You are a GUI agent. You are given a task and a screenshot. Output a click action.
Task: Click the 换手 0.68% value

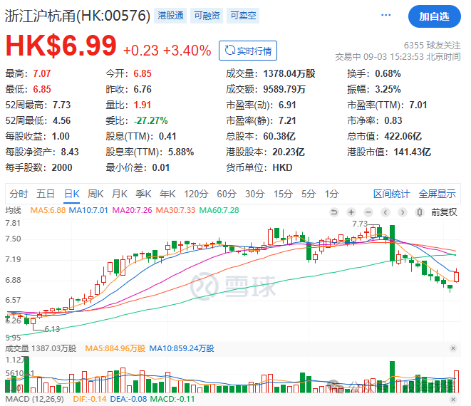click(x=388, y=73)
